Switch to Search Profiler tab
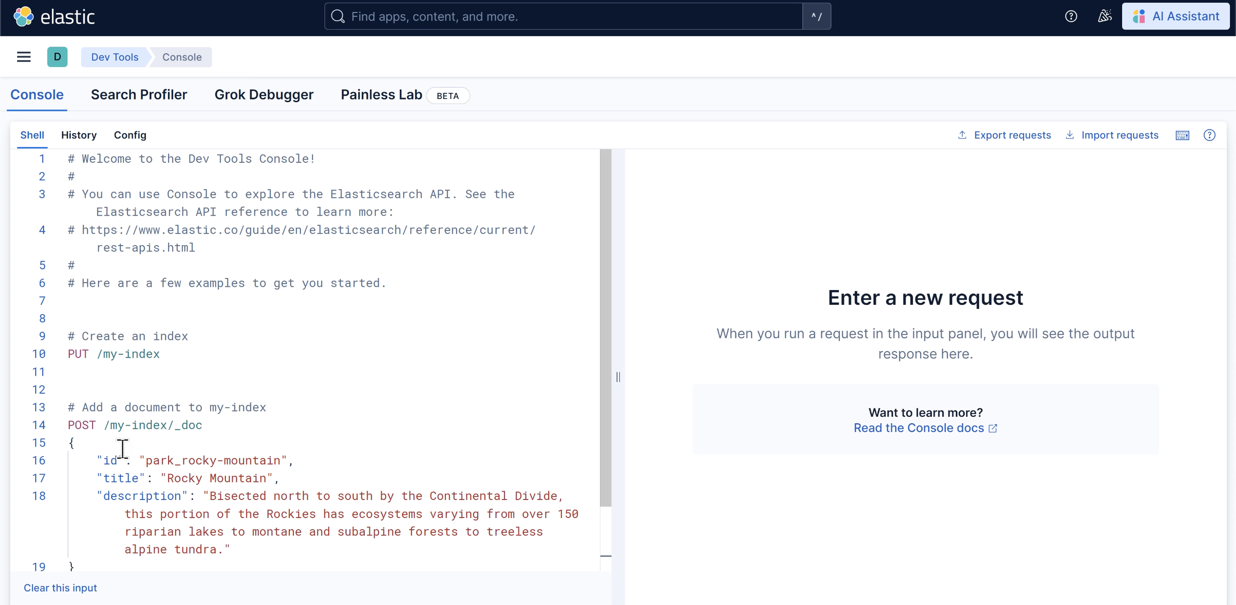This screenshot has height=605, width=1236. click(139, 95)
